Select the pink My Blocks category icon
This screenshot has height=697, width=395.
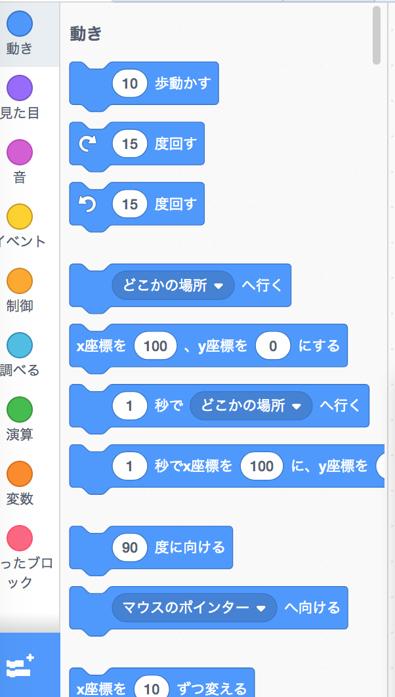pyautogui.click(x=20, y=537)
